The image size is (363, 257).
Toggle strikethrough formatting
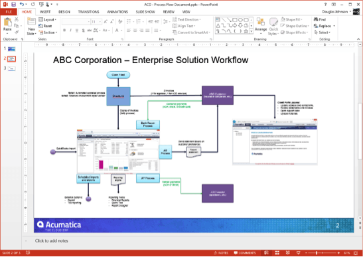point(90,31)
